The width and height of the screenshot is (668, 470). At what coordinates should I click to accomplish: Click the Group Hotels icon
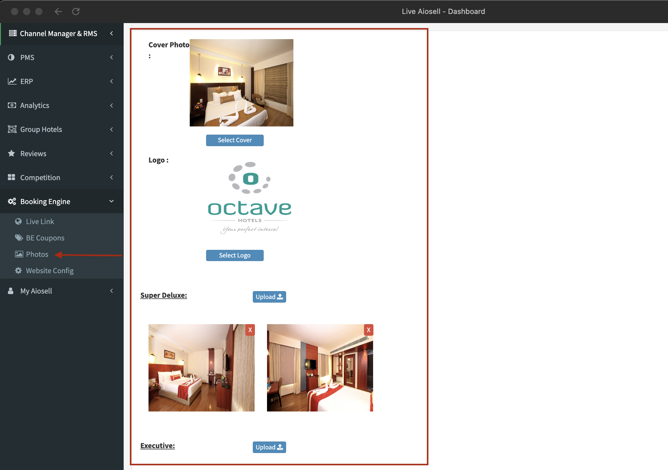[12, 129]
